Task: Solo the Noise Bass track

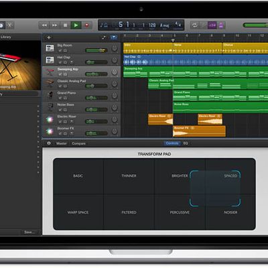Action: 65,110
